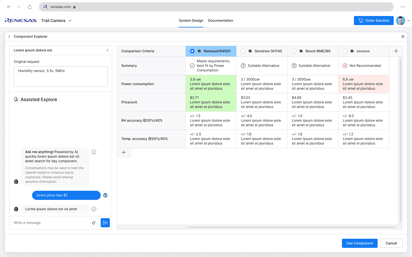Click Sensirion's Suitable Alternative question icon
This screenshot has width=412, height=257.
tap(243, 66)
